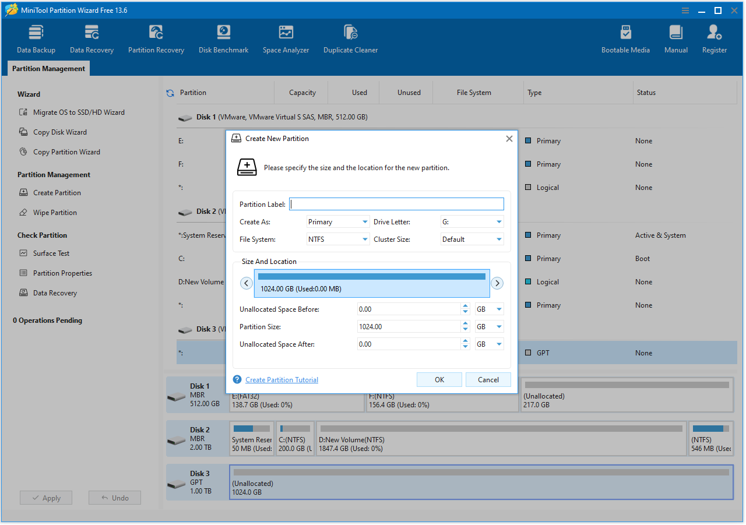Launch the Space Analyzer
Image resolution: width=746 pixels, height=525 pixels.
[286, 38]
